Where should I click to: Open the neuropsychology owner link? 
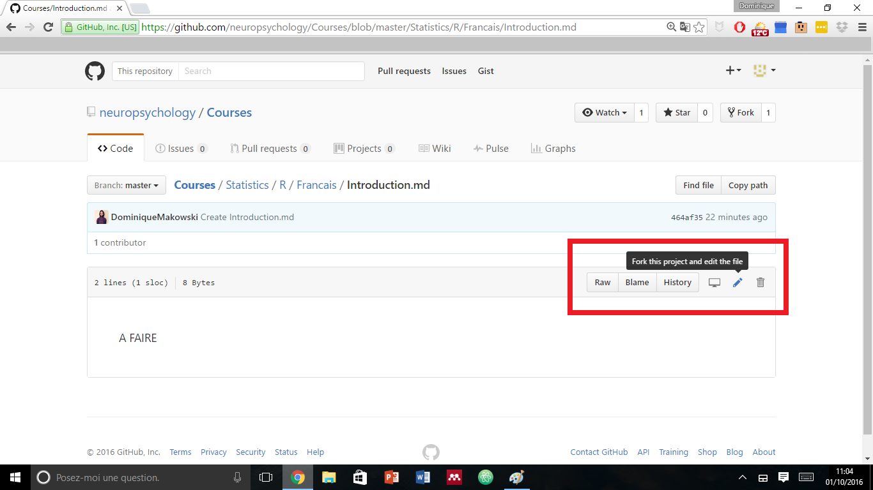pos(148,112)
